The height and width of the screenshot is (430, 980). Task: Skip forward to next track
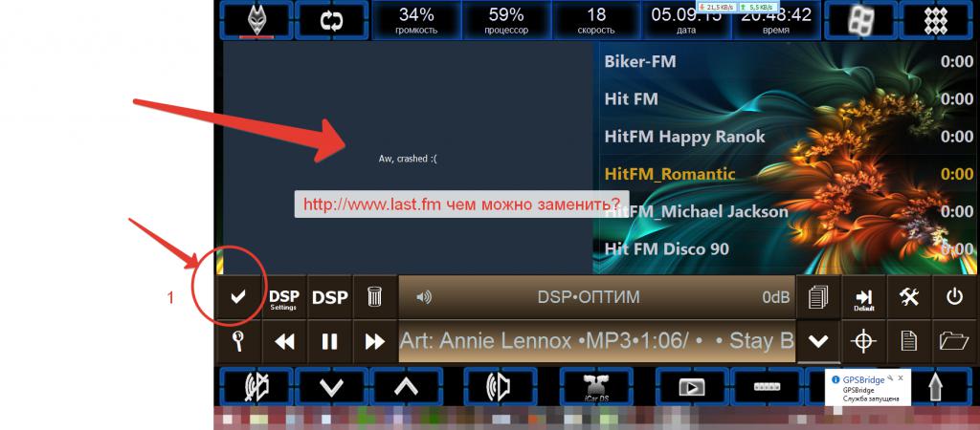374,341
